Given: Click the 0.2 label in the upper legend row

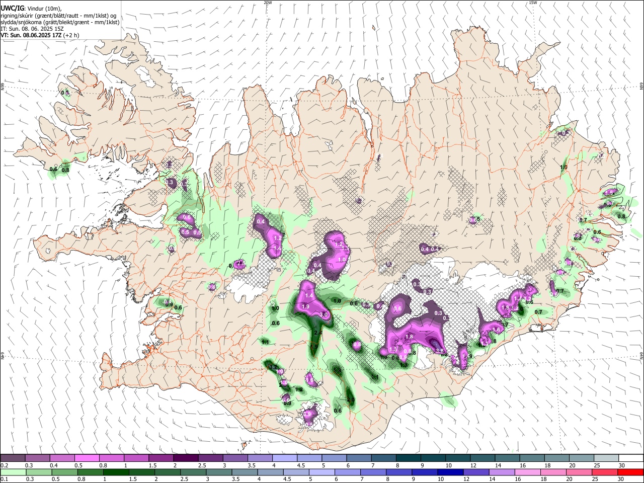Looking at the screenshot, I should [4, 465].
